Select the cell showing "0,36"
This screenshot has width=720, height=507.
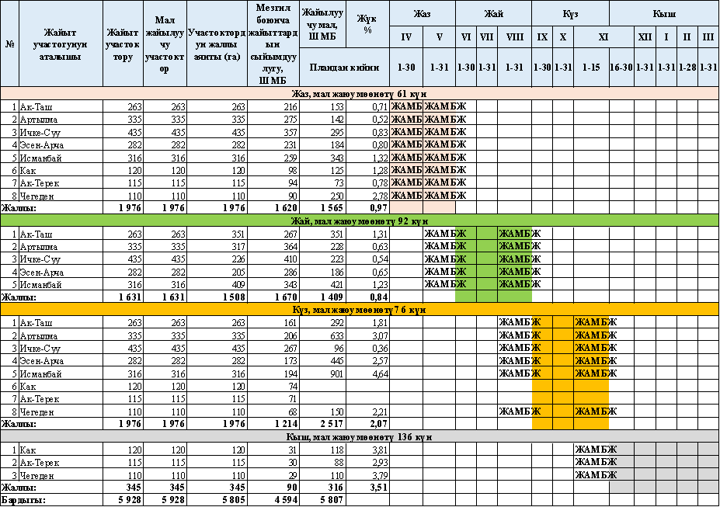[367, 349]
